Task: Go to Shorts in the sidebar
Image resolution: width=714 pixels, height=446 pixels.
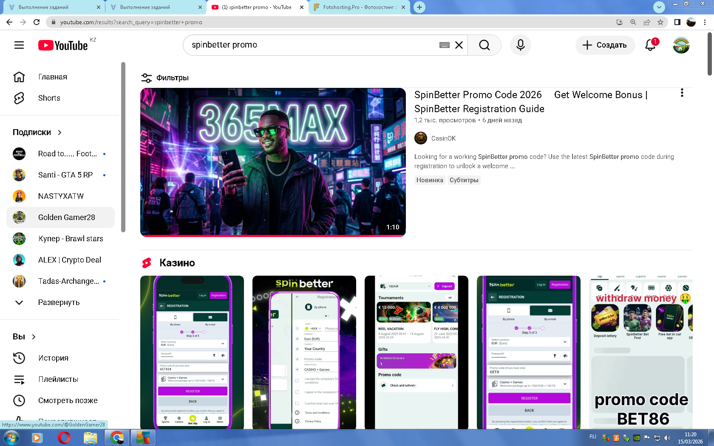Action: [x=49, y=98]
